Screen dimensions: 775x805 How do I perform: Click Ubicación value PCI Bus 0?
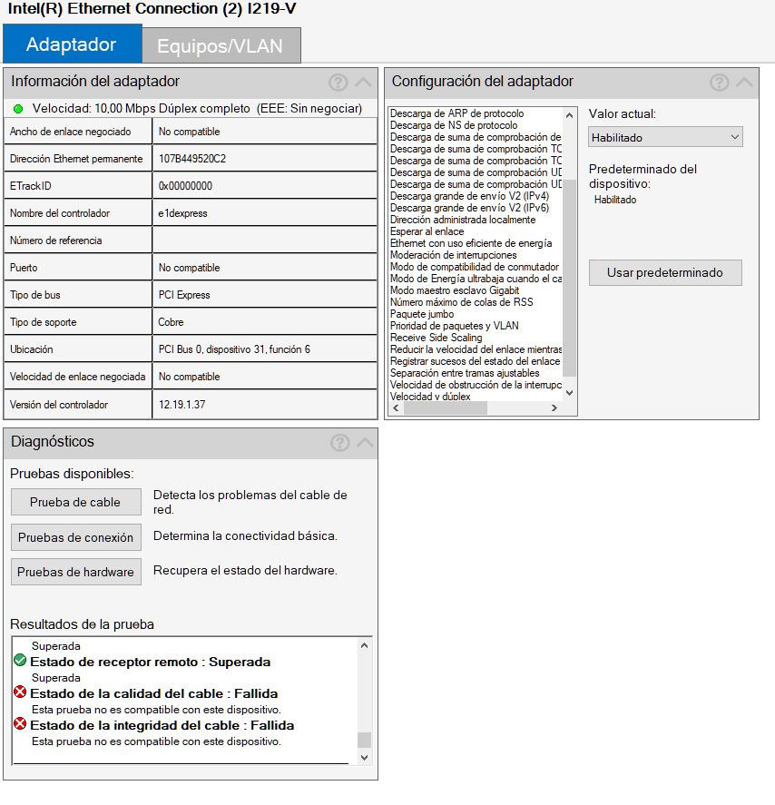tap(234, 349)
